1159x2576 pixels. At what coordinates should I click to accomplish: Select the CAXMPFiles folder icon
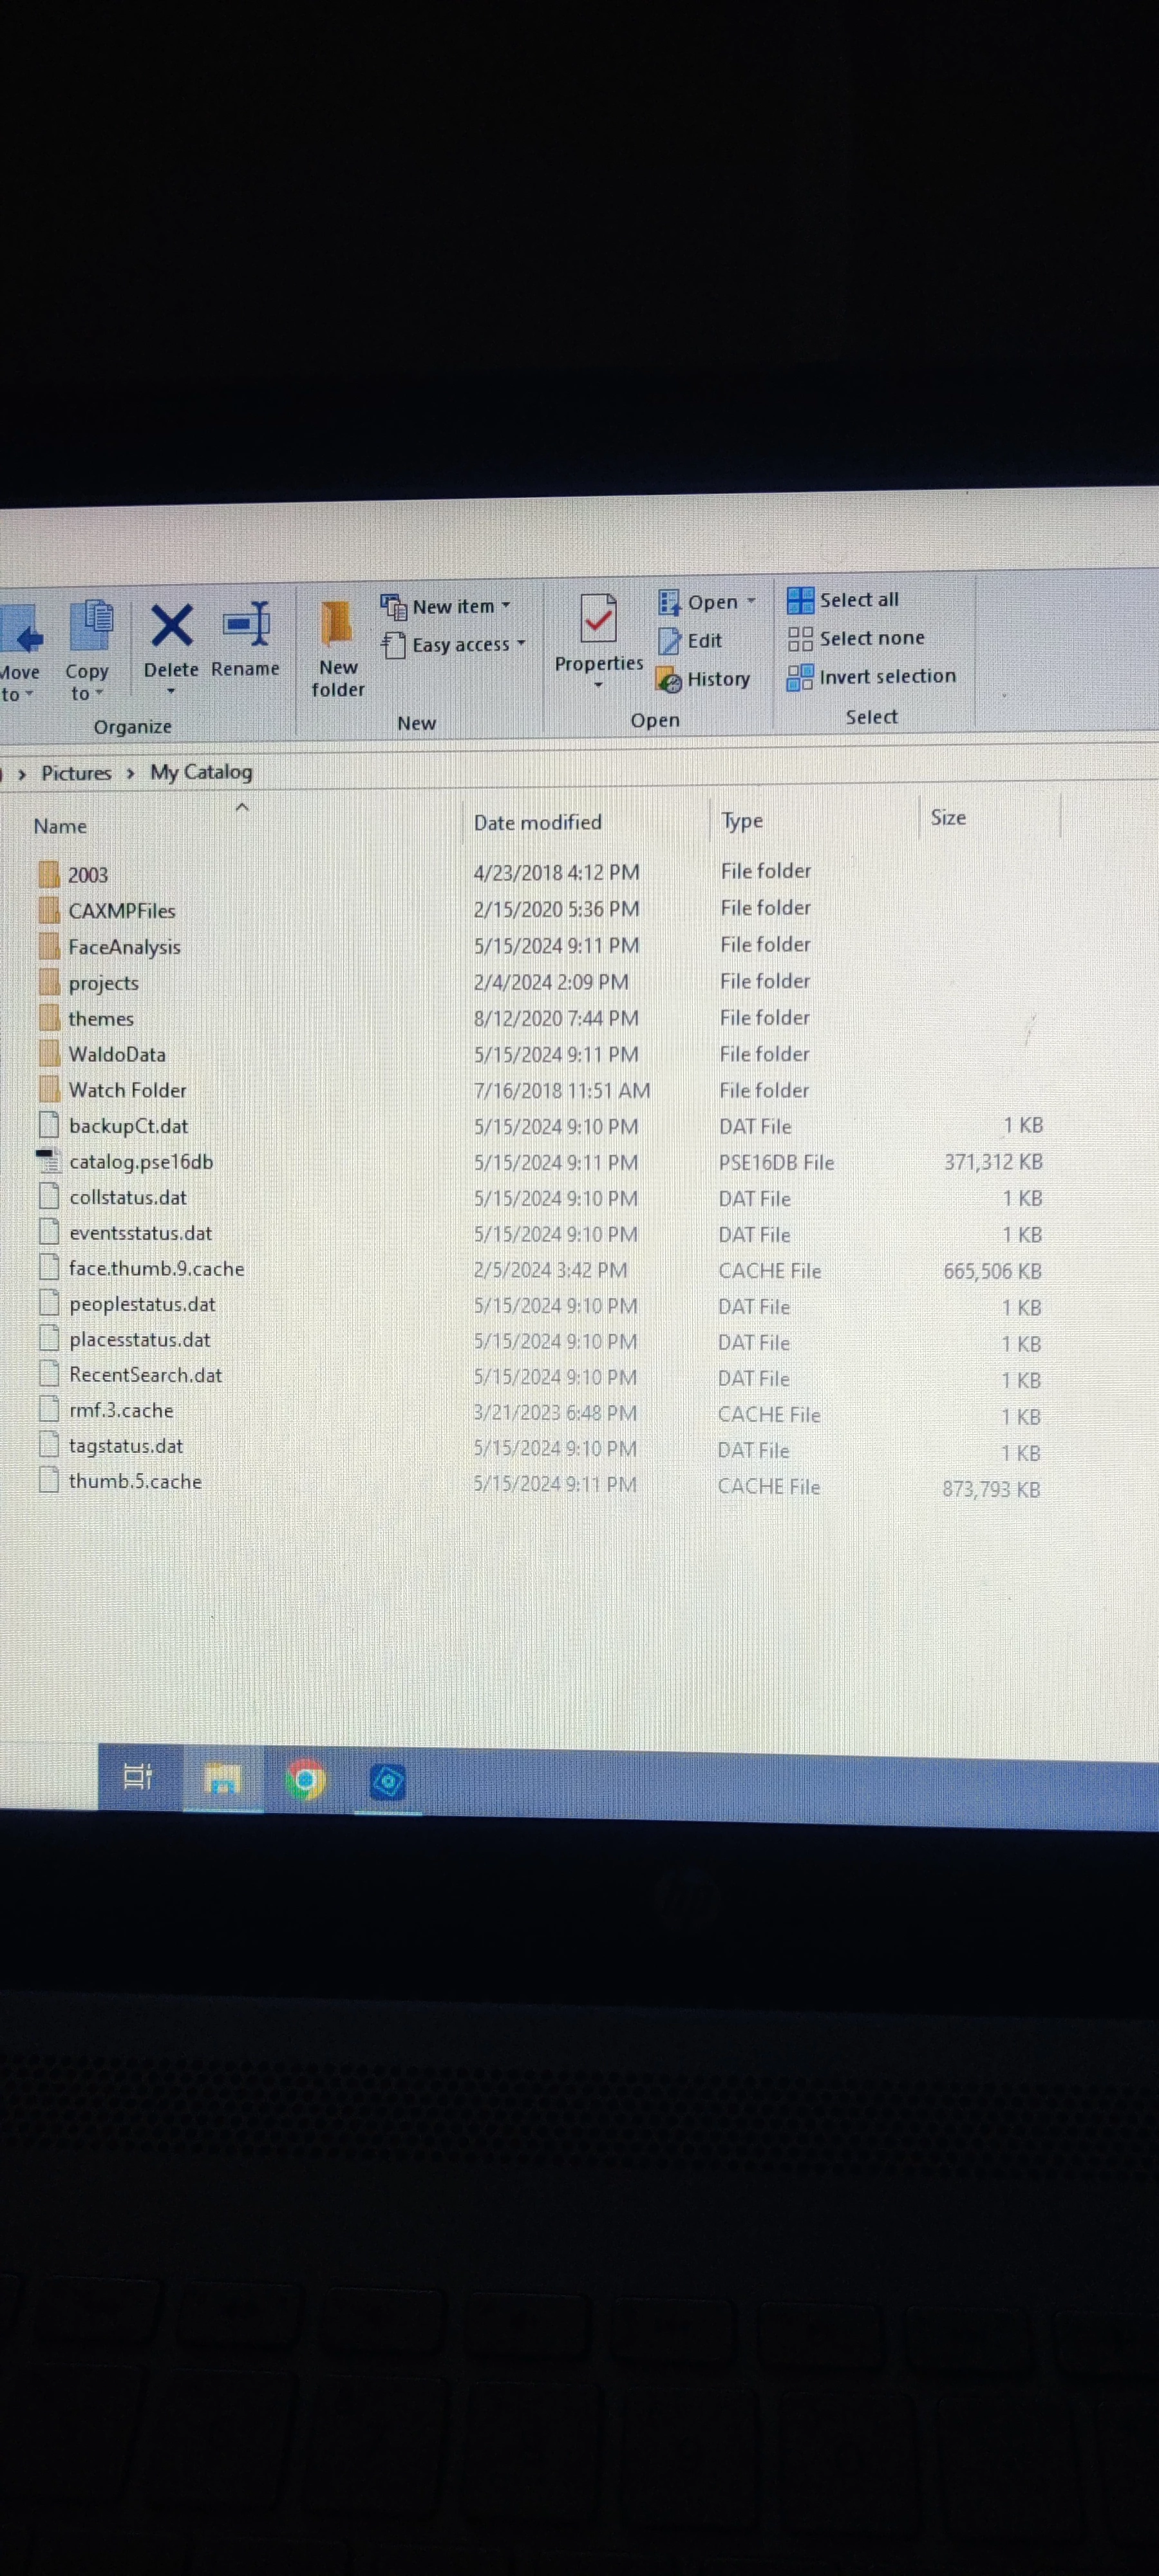pos(49,910)
